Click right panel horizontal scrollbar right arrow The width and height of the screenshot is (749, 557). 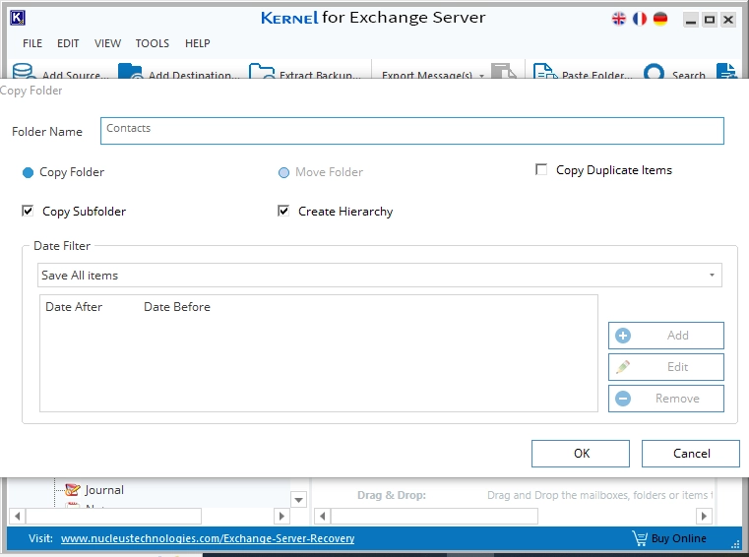(704, 516)
